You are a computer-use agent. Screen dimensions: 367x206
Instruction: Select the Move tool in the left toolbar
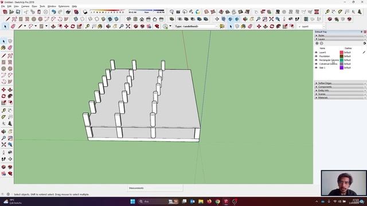[x=3, y=90]
